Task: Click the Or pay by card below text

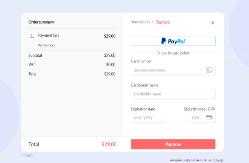Action: pos(173,53)
